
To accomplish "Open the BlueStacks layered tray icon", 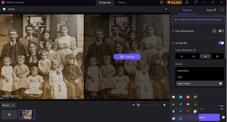I will tap(195, 97).
